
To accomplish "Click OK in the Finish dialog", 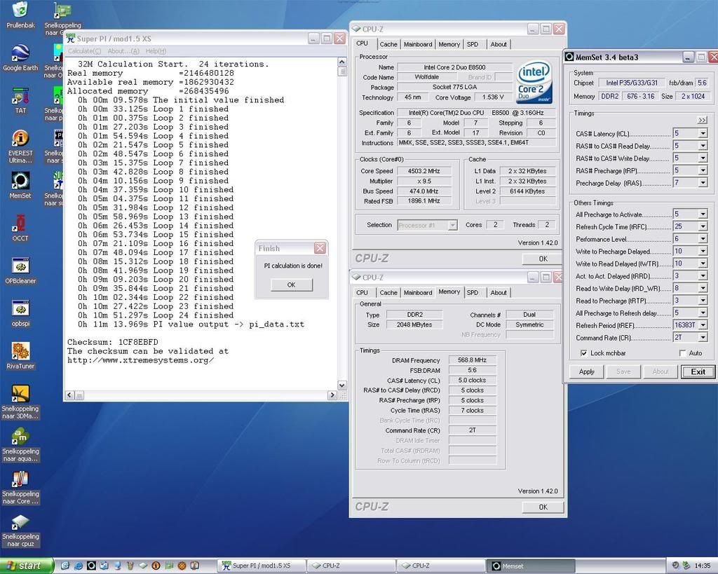I will point(291,285).
